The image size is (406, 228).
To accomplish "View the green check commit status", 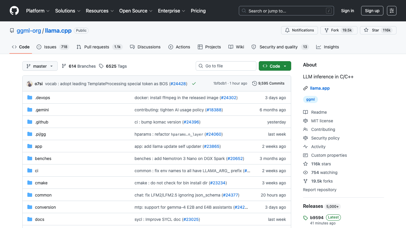I will click(194, 84).
